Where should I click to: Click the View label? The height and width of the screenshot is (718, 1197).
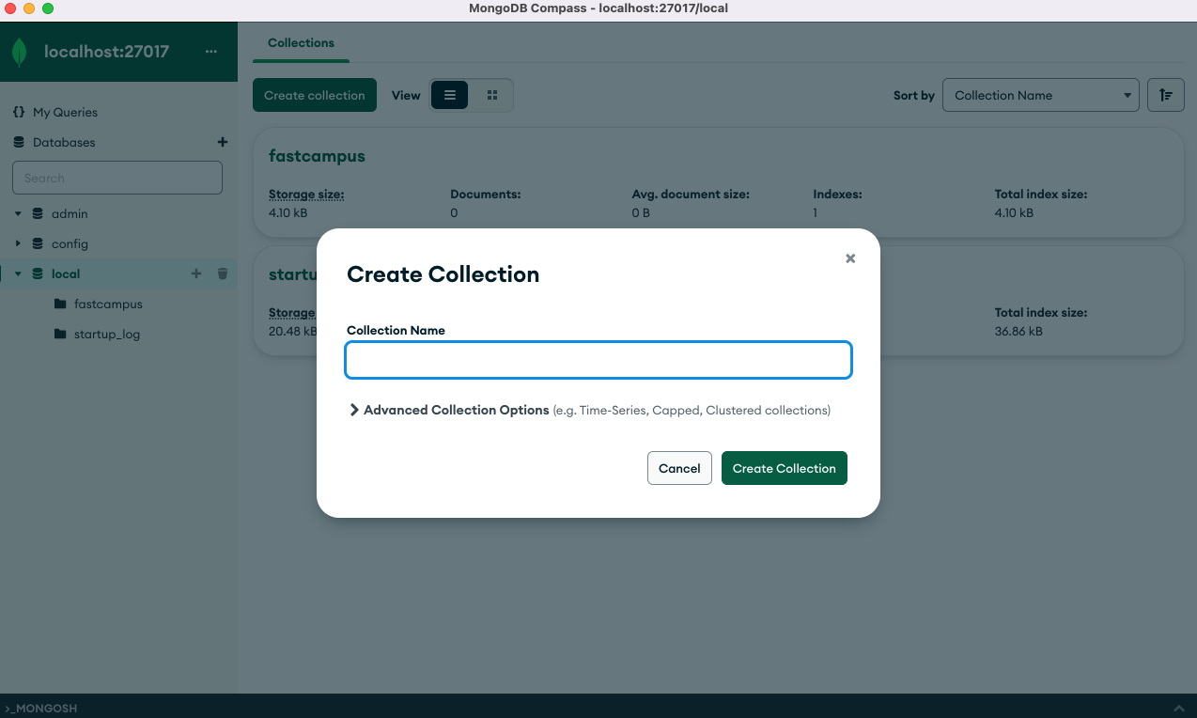pyautogui.click(x=406, y=95)
